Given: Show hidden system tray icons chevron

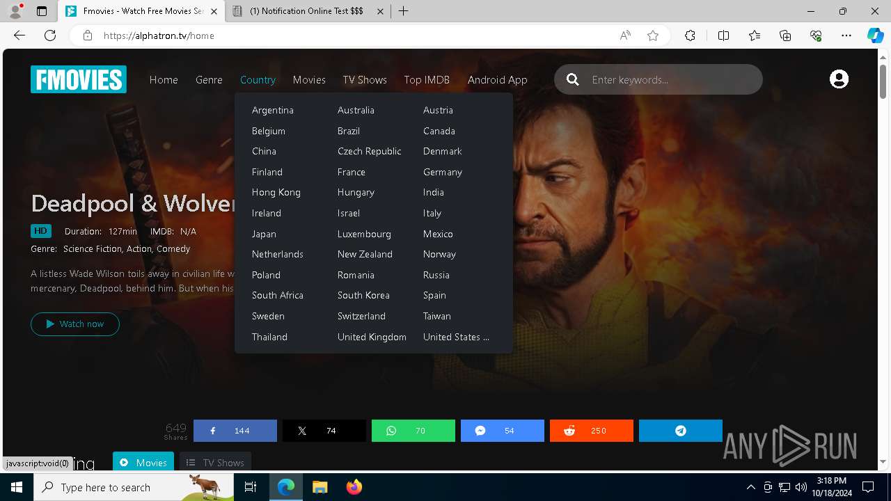Looking at the screenshot, I should pos(750,487).
